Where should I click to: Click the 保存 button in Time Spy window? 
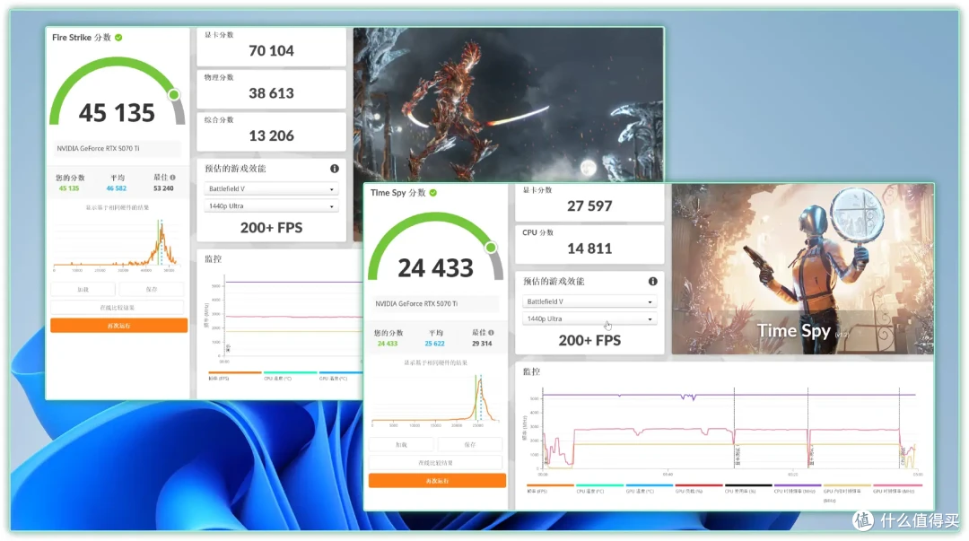pyautogui.click(x=469, y=444)
